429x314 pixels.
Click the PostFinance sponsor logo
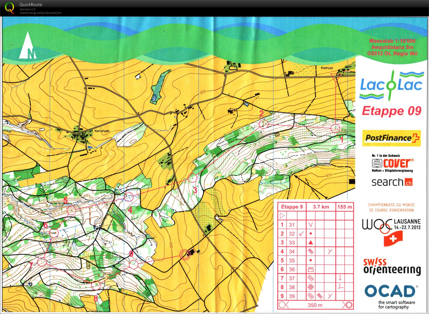point(391,138)
